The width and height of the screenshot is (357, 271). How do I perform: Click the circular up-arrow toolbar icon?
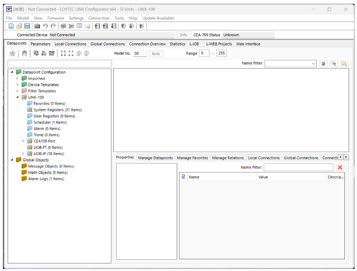pos(123,26)
